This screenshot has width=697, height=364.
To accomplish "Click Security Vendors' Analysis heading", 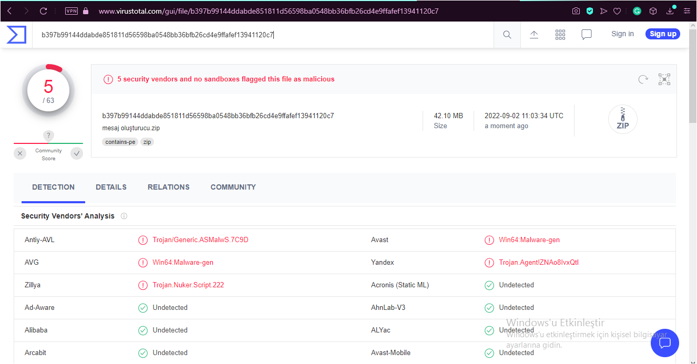I will click(68, 216).
